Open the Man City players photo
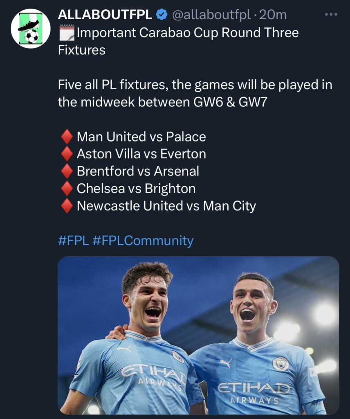The image size is (350, 419). coord(198,335)
